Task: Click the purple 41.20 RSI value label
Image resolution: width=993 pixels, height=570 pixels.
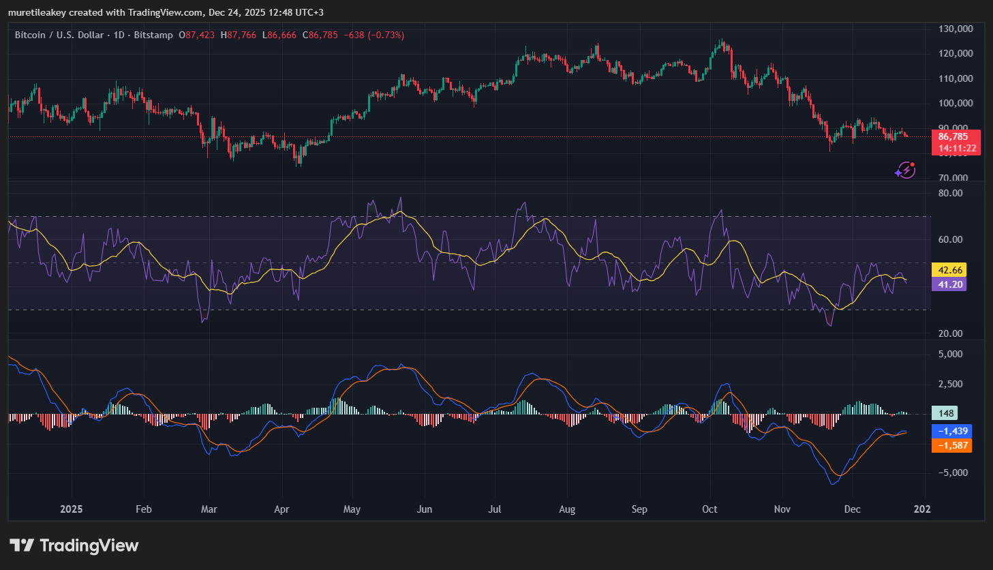Action: click(x=949, y=284)
